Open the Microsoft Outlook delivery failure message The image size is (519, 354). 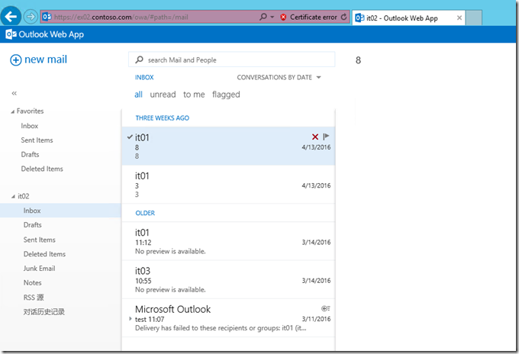coord(228,318)
